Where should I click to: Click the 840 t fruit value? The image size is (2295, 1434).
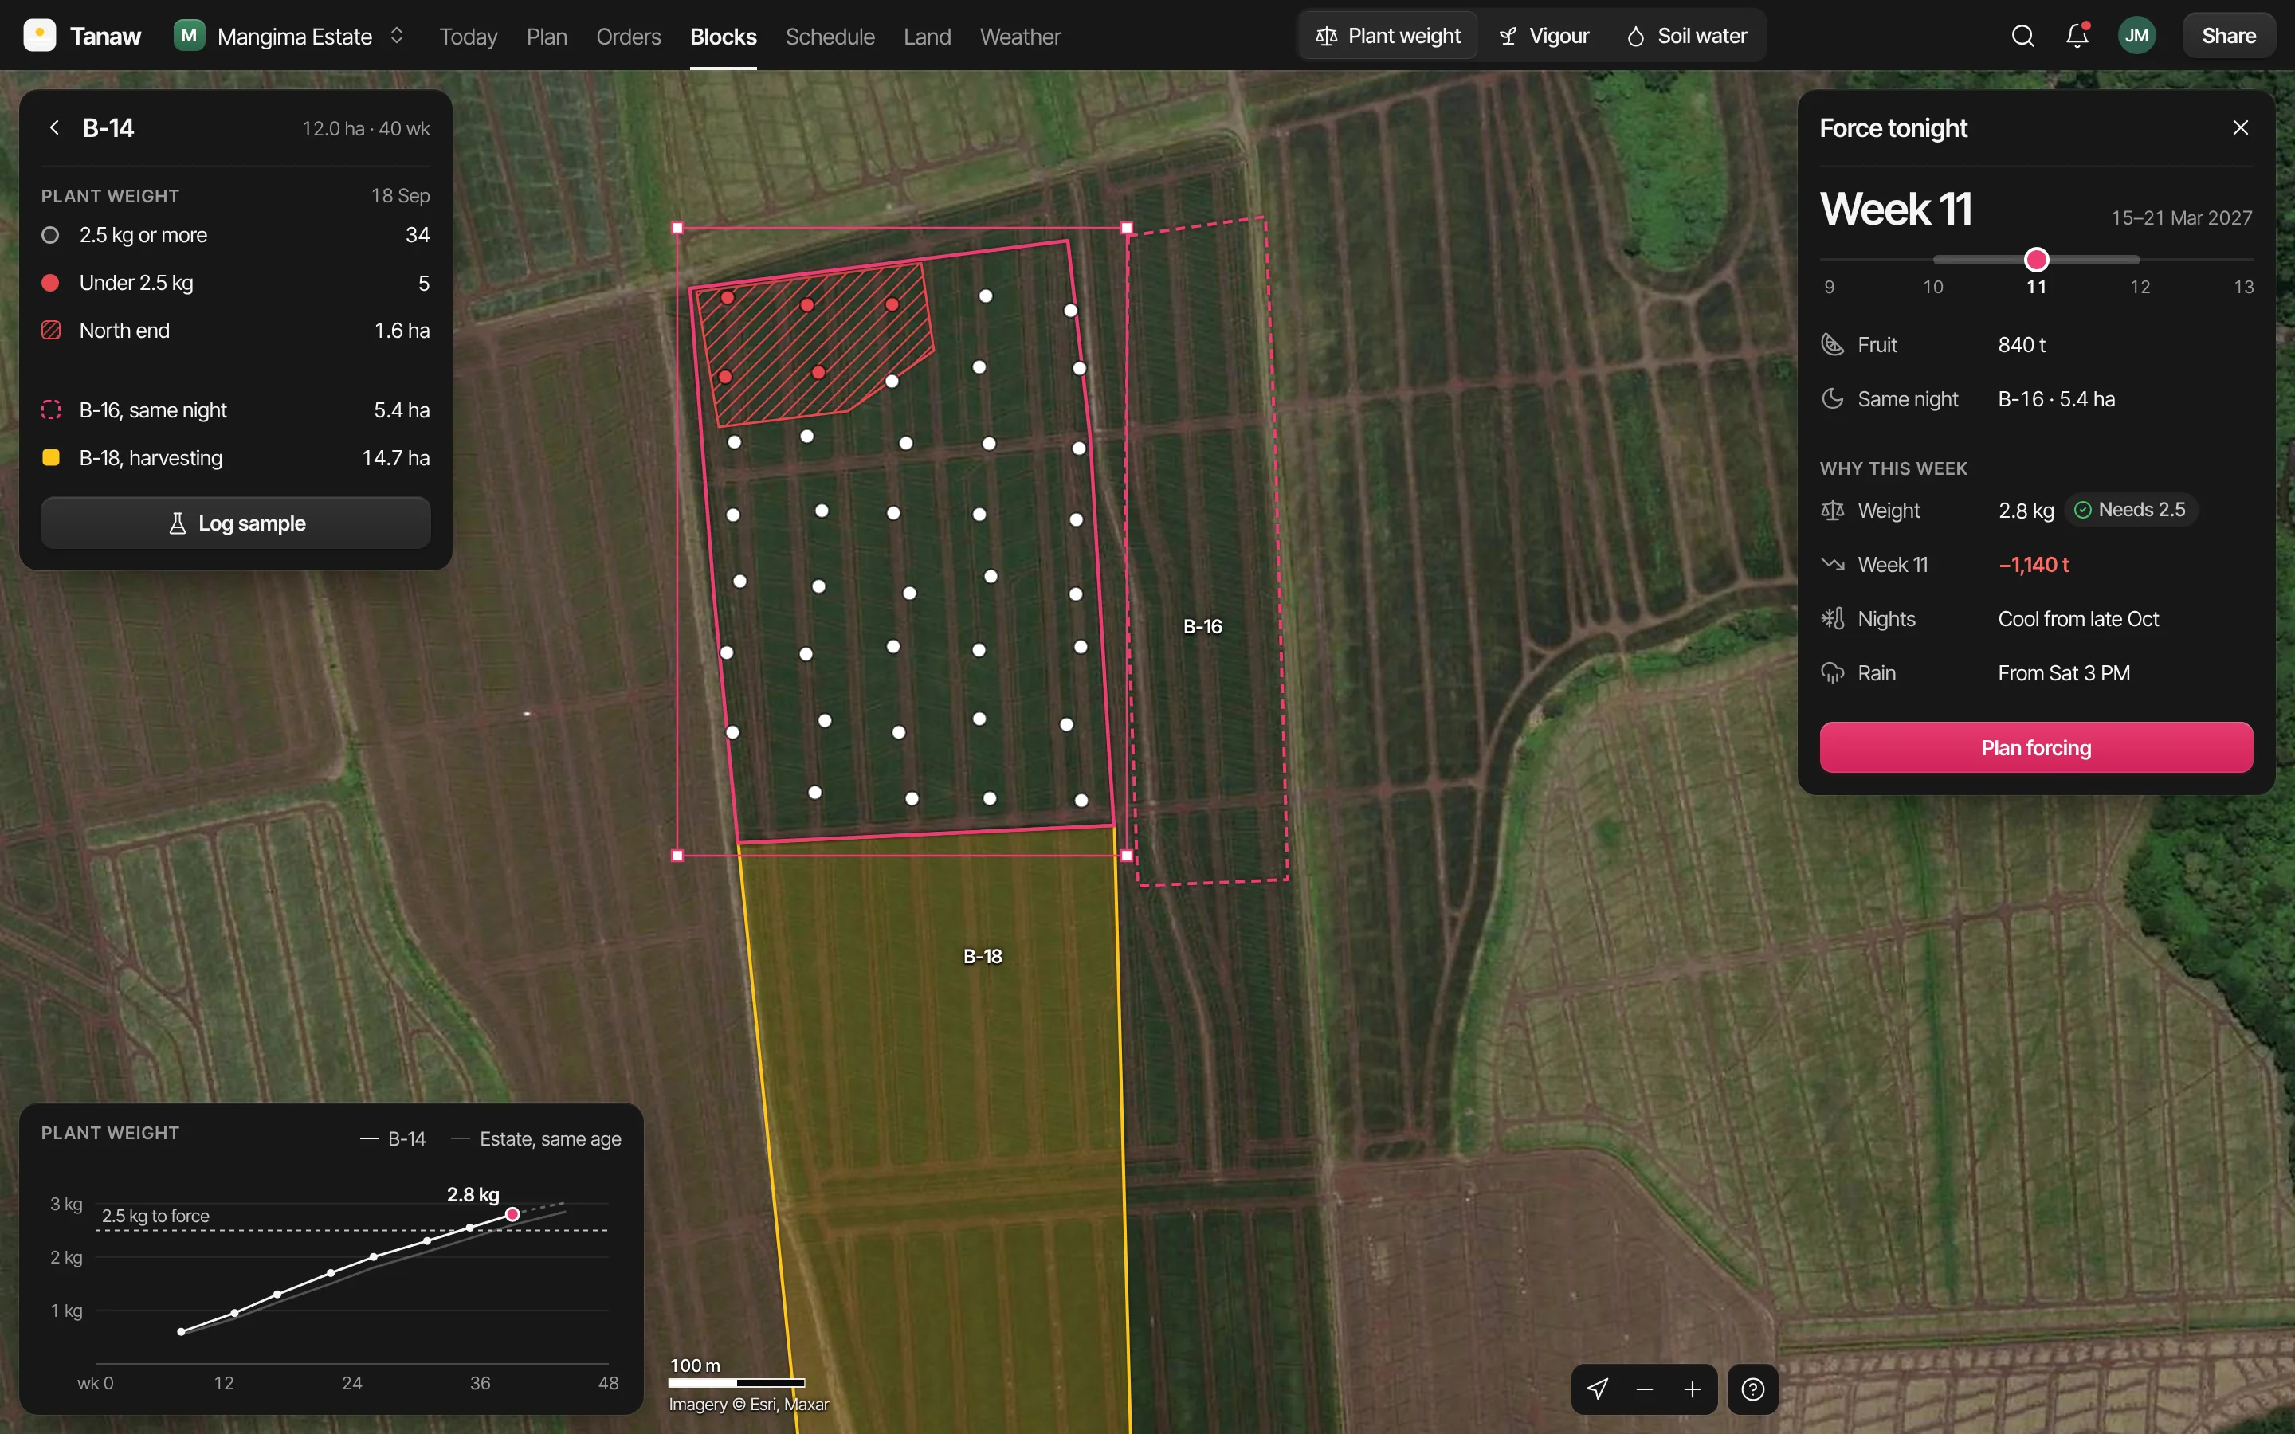pos(2021,344)
